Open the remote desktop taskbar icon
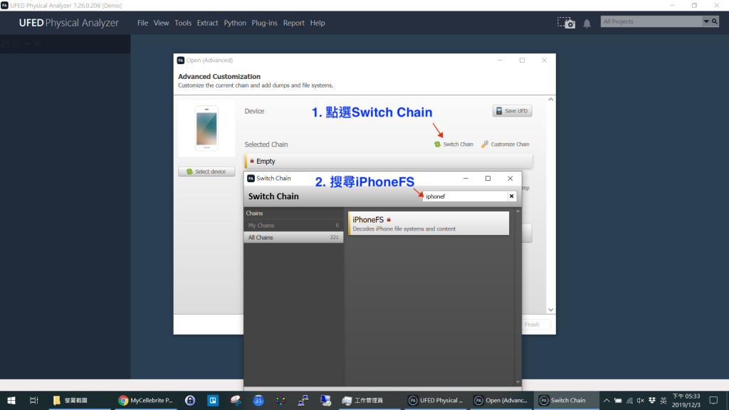The image size is (729, 410). (325, 400)
